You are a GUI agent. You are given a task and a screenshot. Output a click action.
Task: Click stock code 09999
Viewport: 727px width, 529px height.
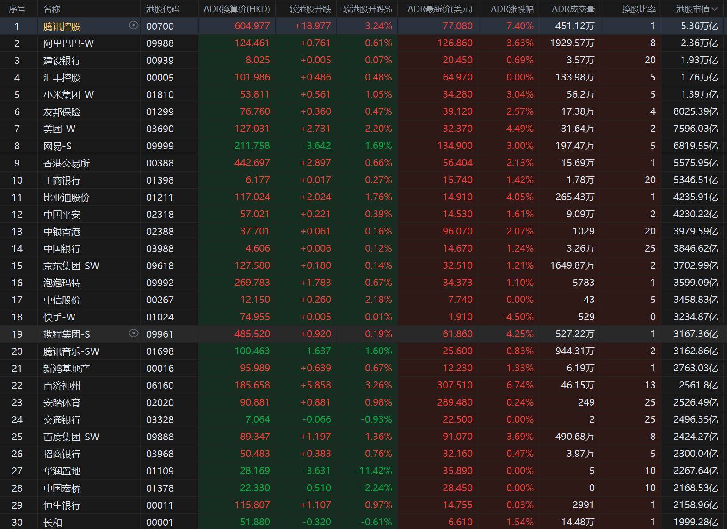coord(160,146)
